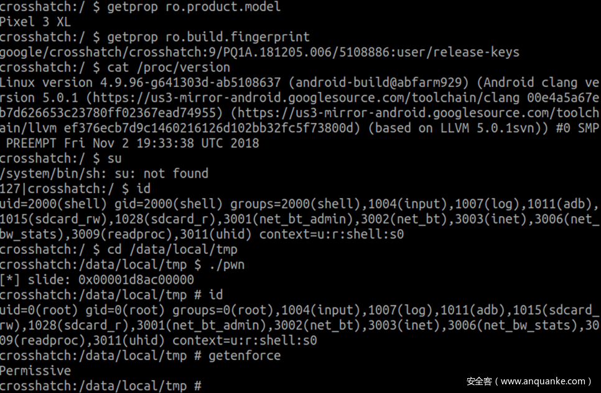601x393 pixels.
Task: Click the 'Permissive' output line
Action: (35, 371)
